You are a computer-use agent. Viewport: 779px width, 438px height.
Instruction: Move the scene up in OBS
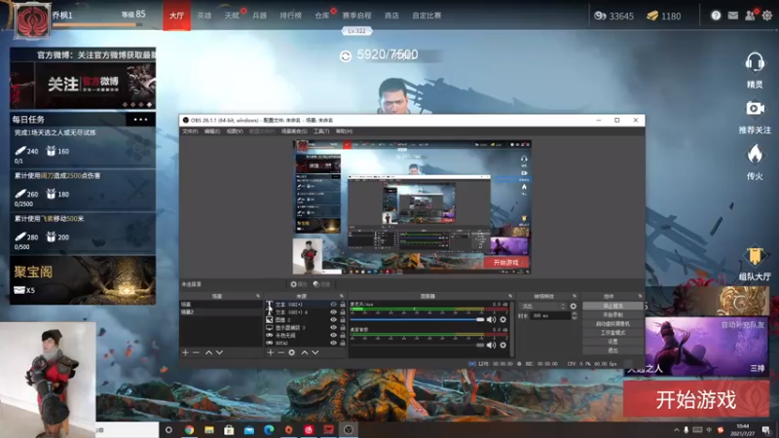tap(208, 352)
